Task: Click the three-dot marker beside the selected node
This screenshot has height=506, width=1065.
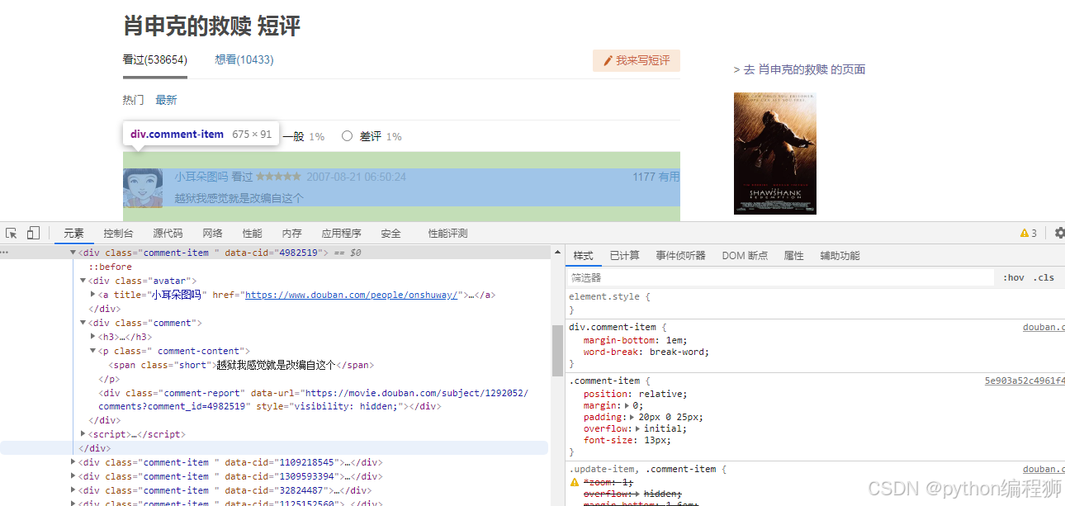Action: click(4, 253)
